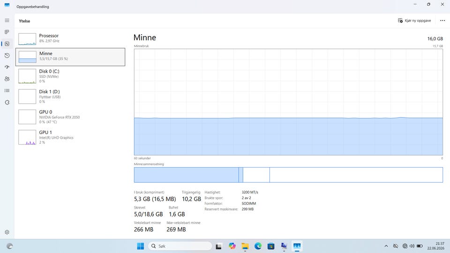This screenshot has width=450, height=253.
Task: Click the 16,0 GB total memory label
Action: 435,39
